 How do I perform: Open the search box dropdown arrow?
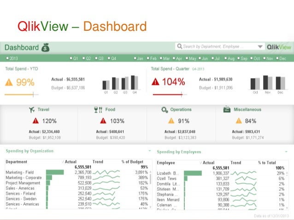[x=260, y=46]
